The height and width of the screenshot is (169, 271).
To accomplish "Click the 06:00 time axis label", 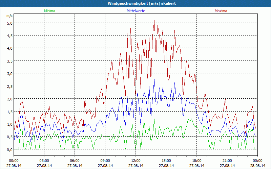I will tap(75, 161).
